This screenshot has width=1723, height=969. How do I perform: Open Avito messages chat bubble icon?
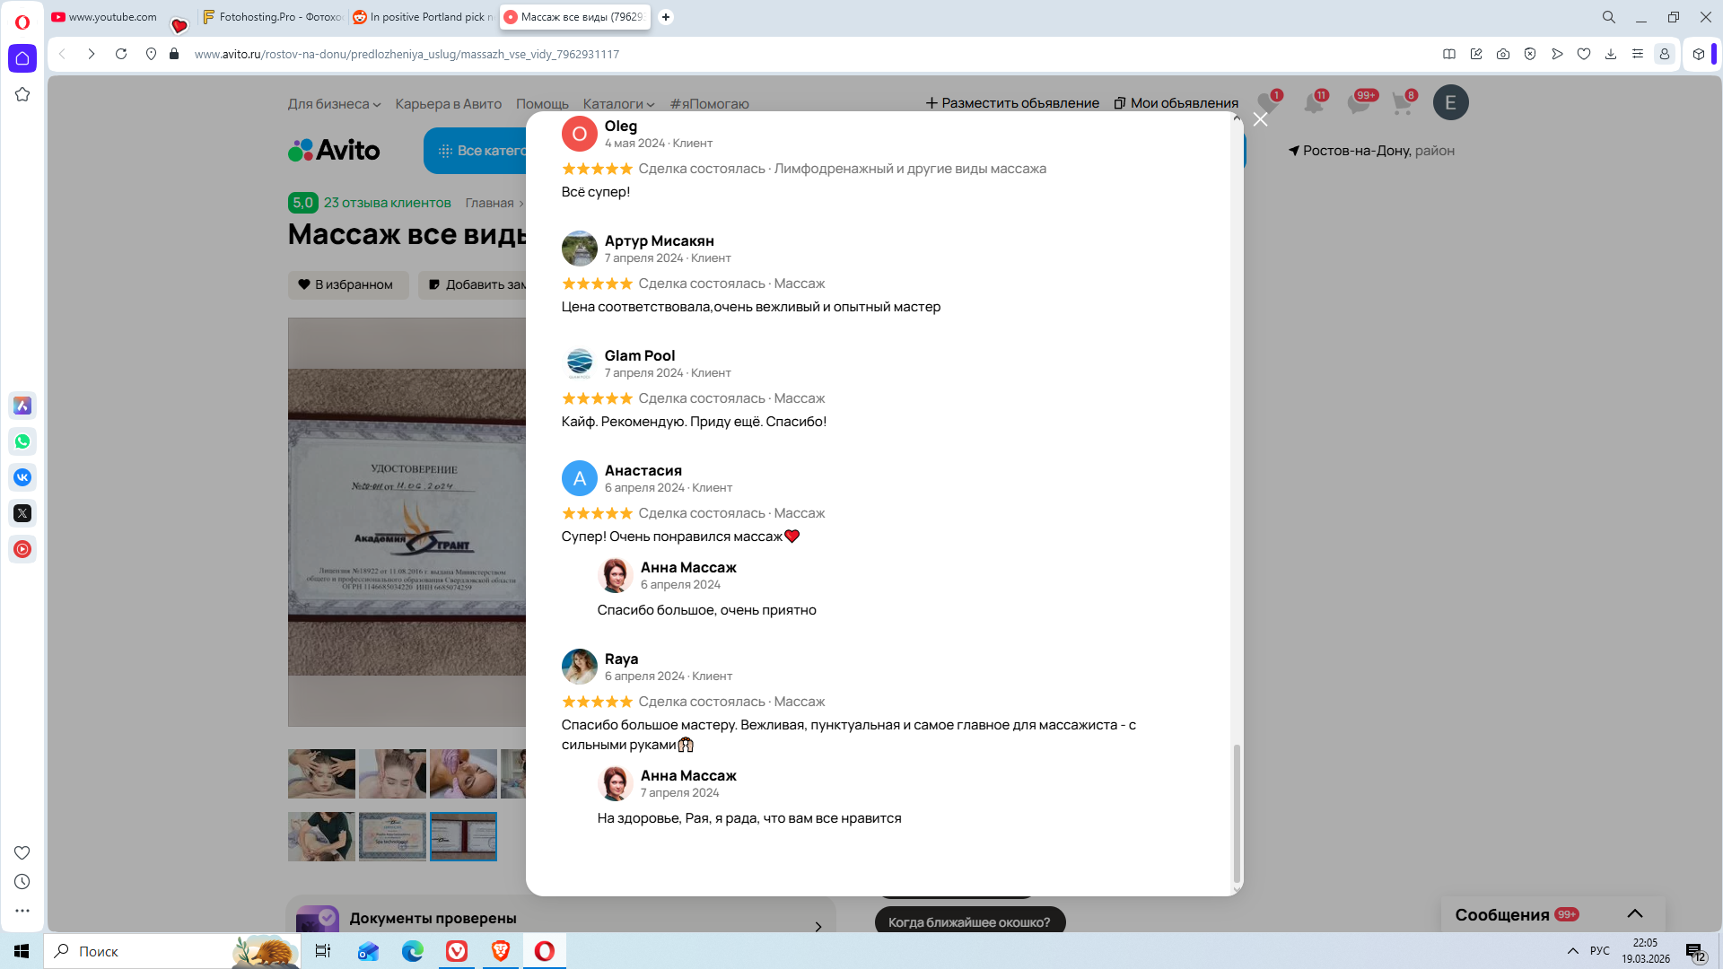pyautogui.click(x=1359, y=103)
